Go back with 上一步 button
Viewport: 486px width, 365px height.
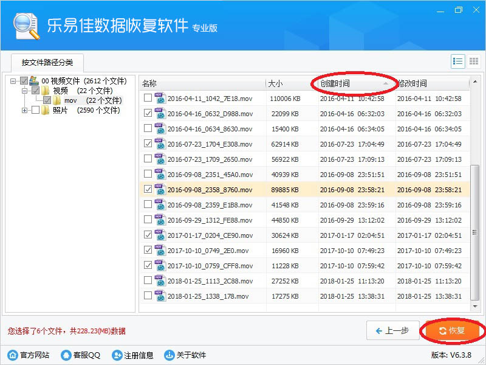[x=392, y=330]
